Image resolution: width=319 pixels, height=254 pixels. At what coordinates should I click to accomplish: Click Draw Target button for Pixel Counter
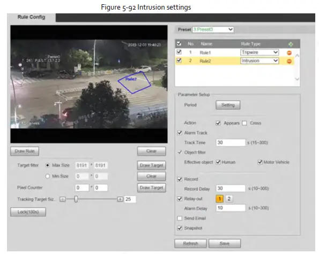coord(152,188)
